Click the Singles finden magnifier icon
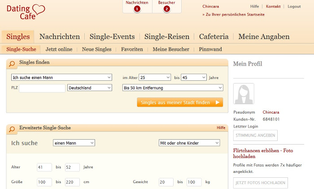 pyautogui.click(x=12, y=64)
